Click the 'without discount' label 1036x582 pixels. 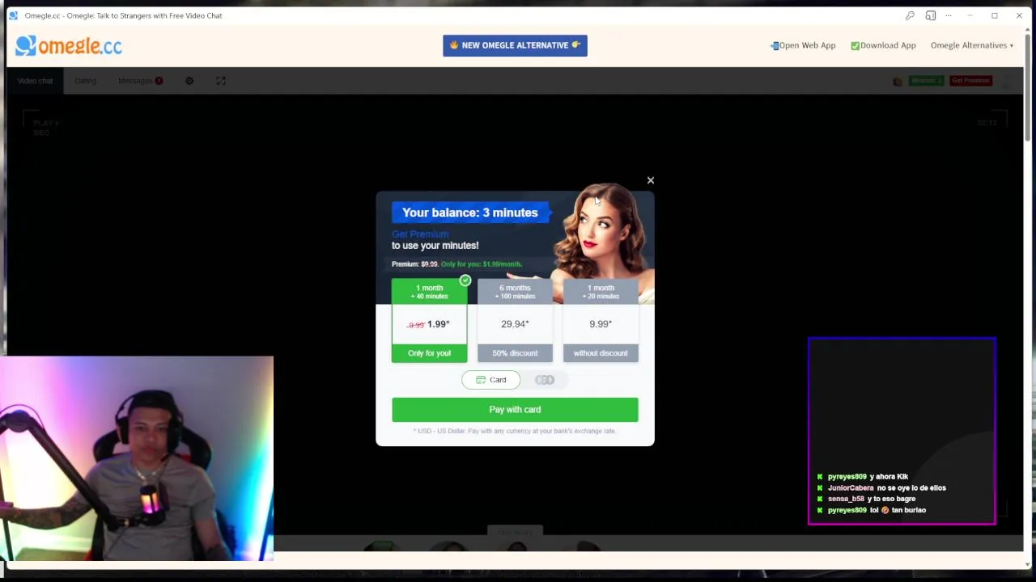click(x=601, y=353)
